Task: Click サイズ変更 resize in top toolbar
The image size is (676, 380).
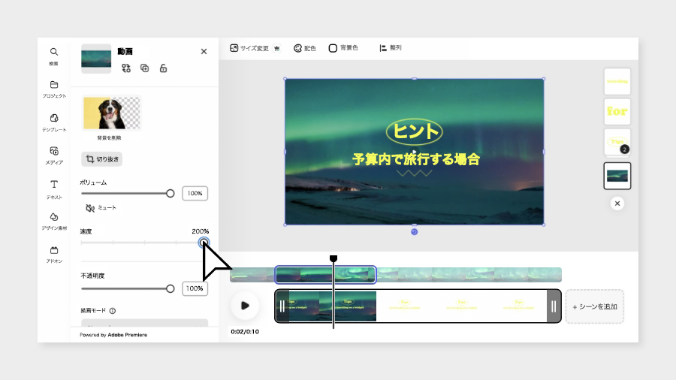Action: pos(255,48)
